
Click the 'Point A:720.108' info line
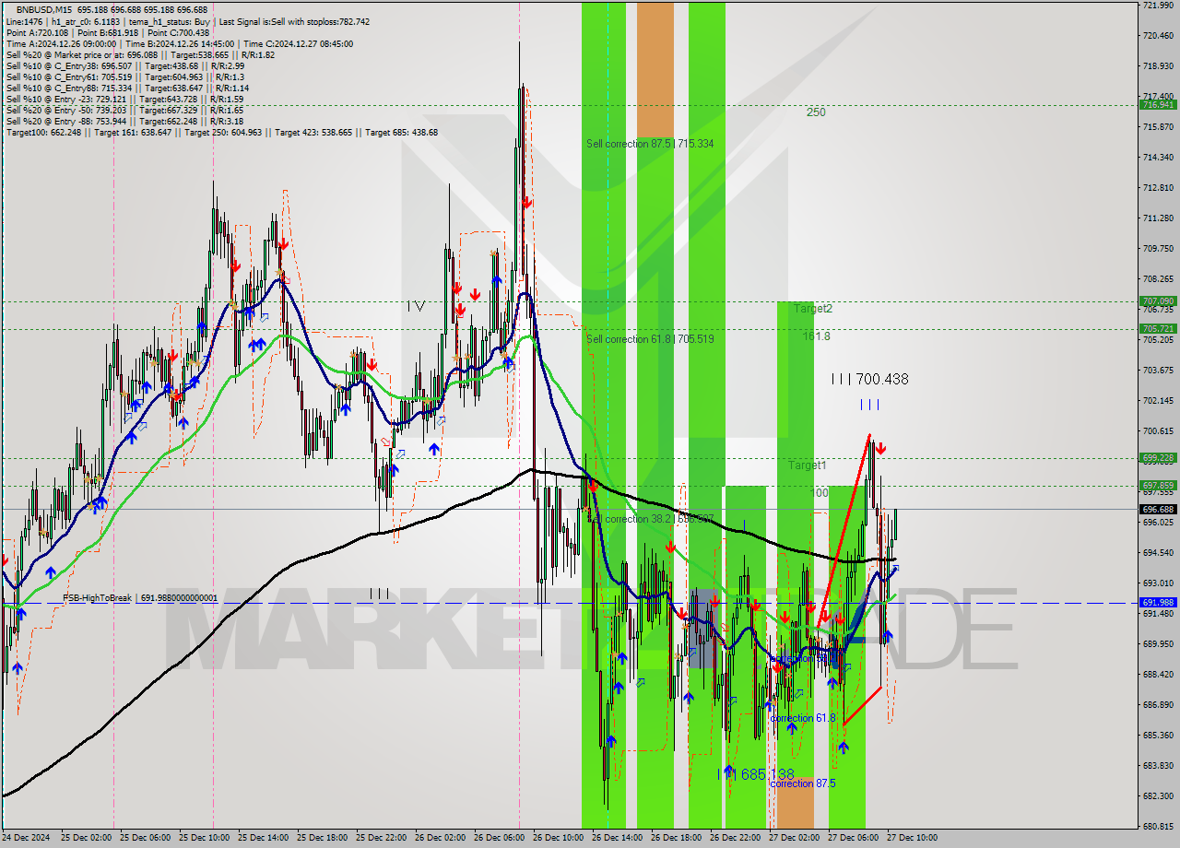(107, 32)
